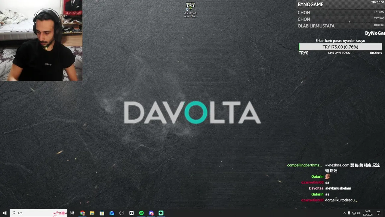
Task: Open the green Kick app on taskbar
Action: point(161,213)
